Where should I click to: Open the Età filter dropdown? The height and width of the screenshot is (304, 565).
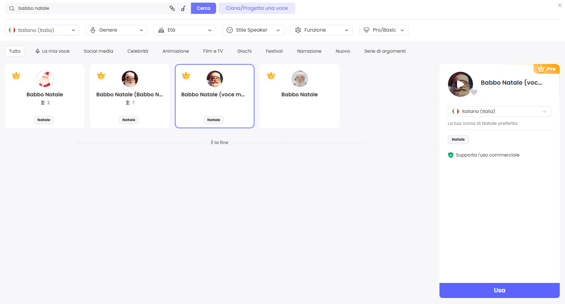click(185, 30)
